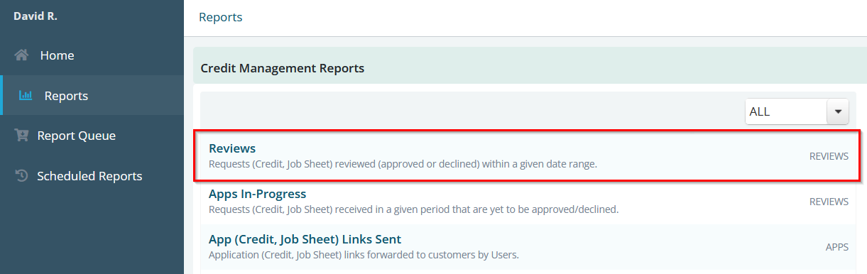Click the Reports breadcrumb at the top

click(220, 17)
